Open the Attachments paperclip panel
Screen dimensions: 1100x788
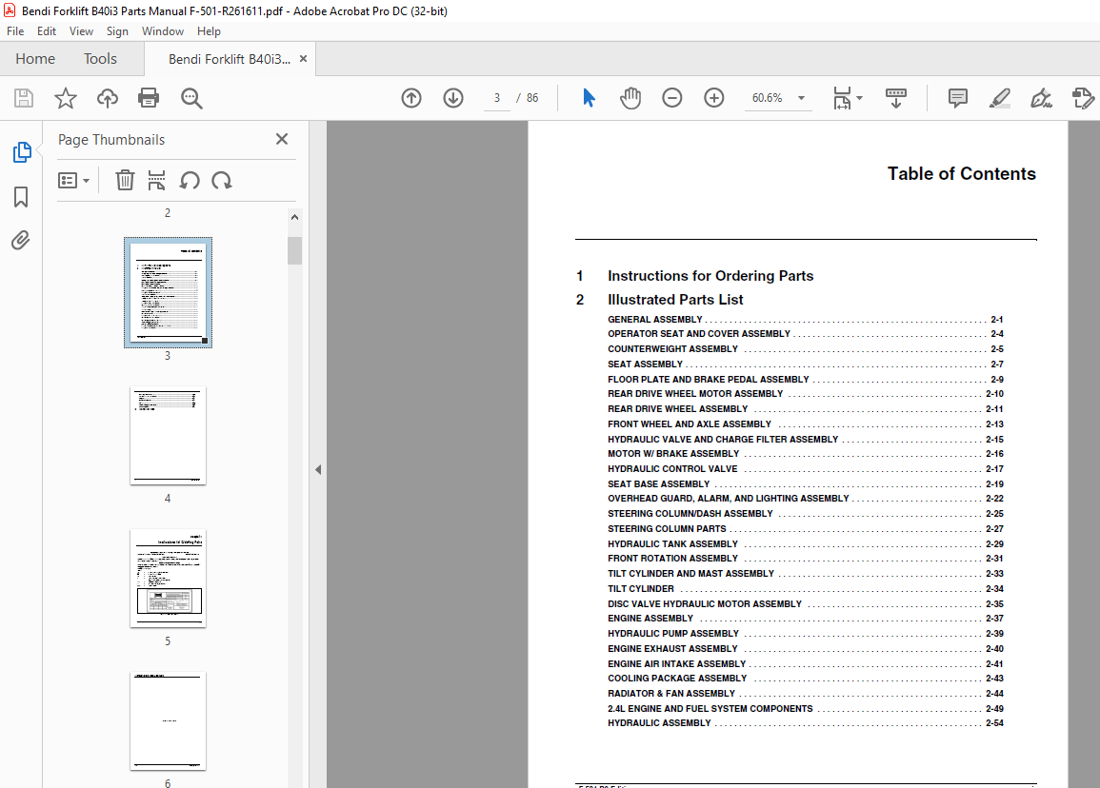click(x=21, y=241)
